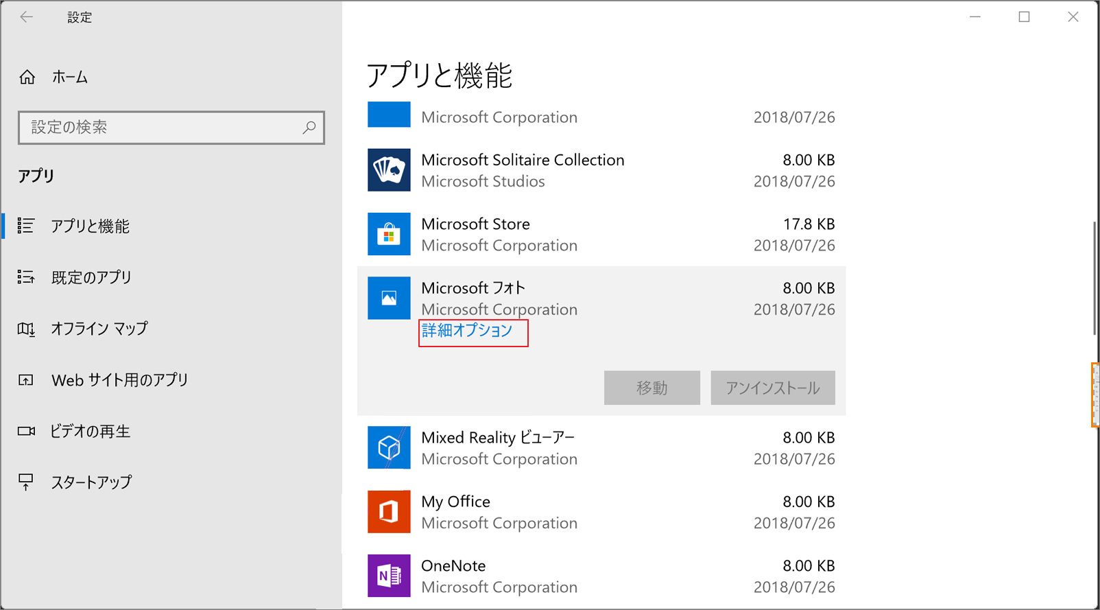Click the My Office app icon
This screenshot has height=610, width=1100.
pos(389,512)
